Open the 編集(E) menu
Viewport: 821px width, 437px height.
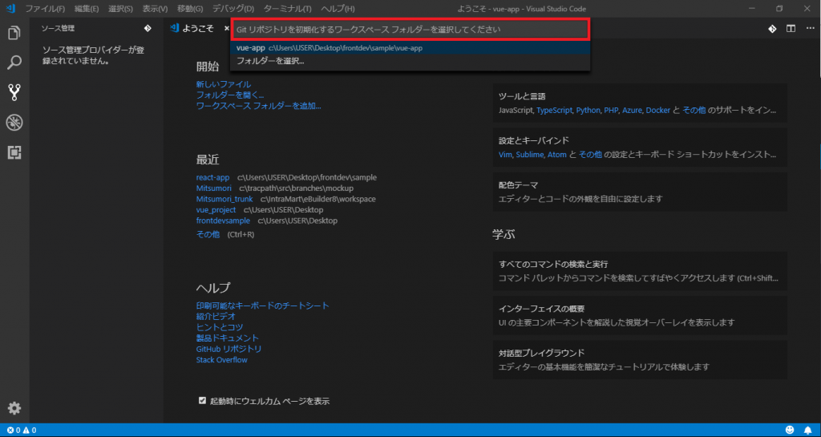tap(87, 9)
